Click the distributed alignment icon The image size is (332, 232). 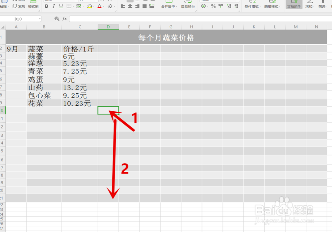(152, 6)
